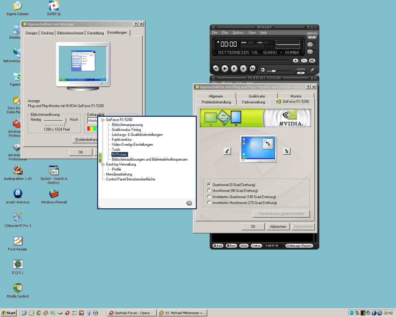Click playlist Misc button
The height and width of the screenshot is (317, 396).
coord(256,245)
